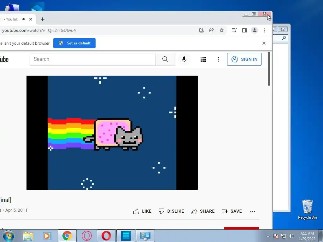Open the media controls icon in toolbar
The height and width of the screenshot is (242, 323).
pos(234,30)
